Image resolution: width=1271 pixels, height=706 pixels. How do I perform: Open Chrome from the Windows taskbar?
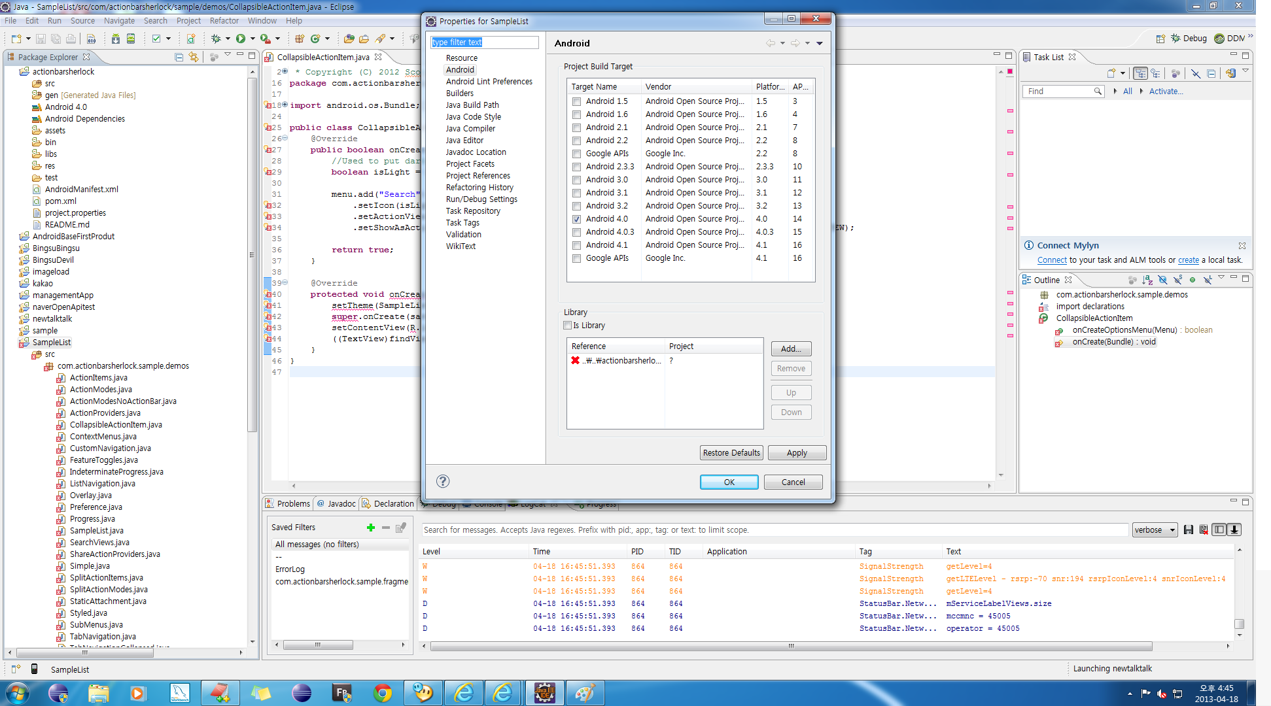point(383,693)
